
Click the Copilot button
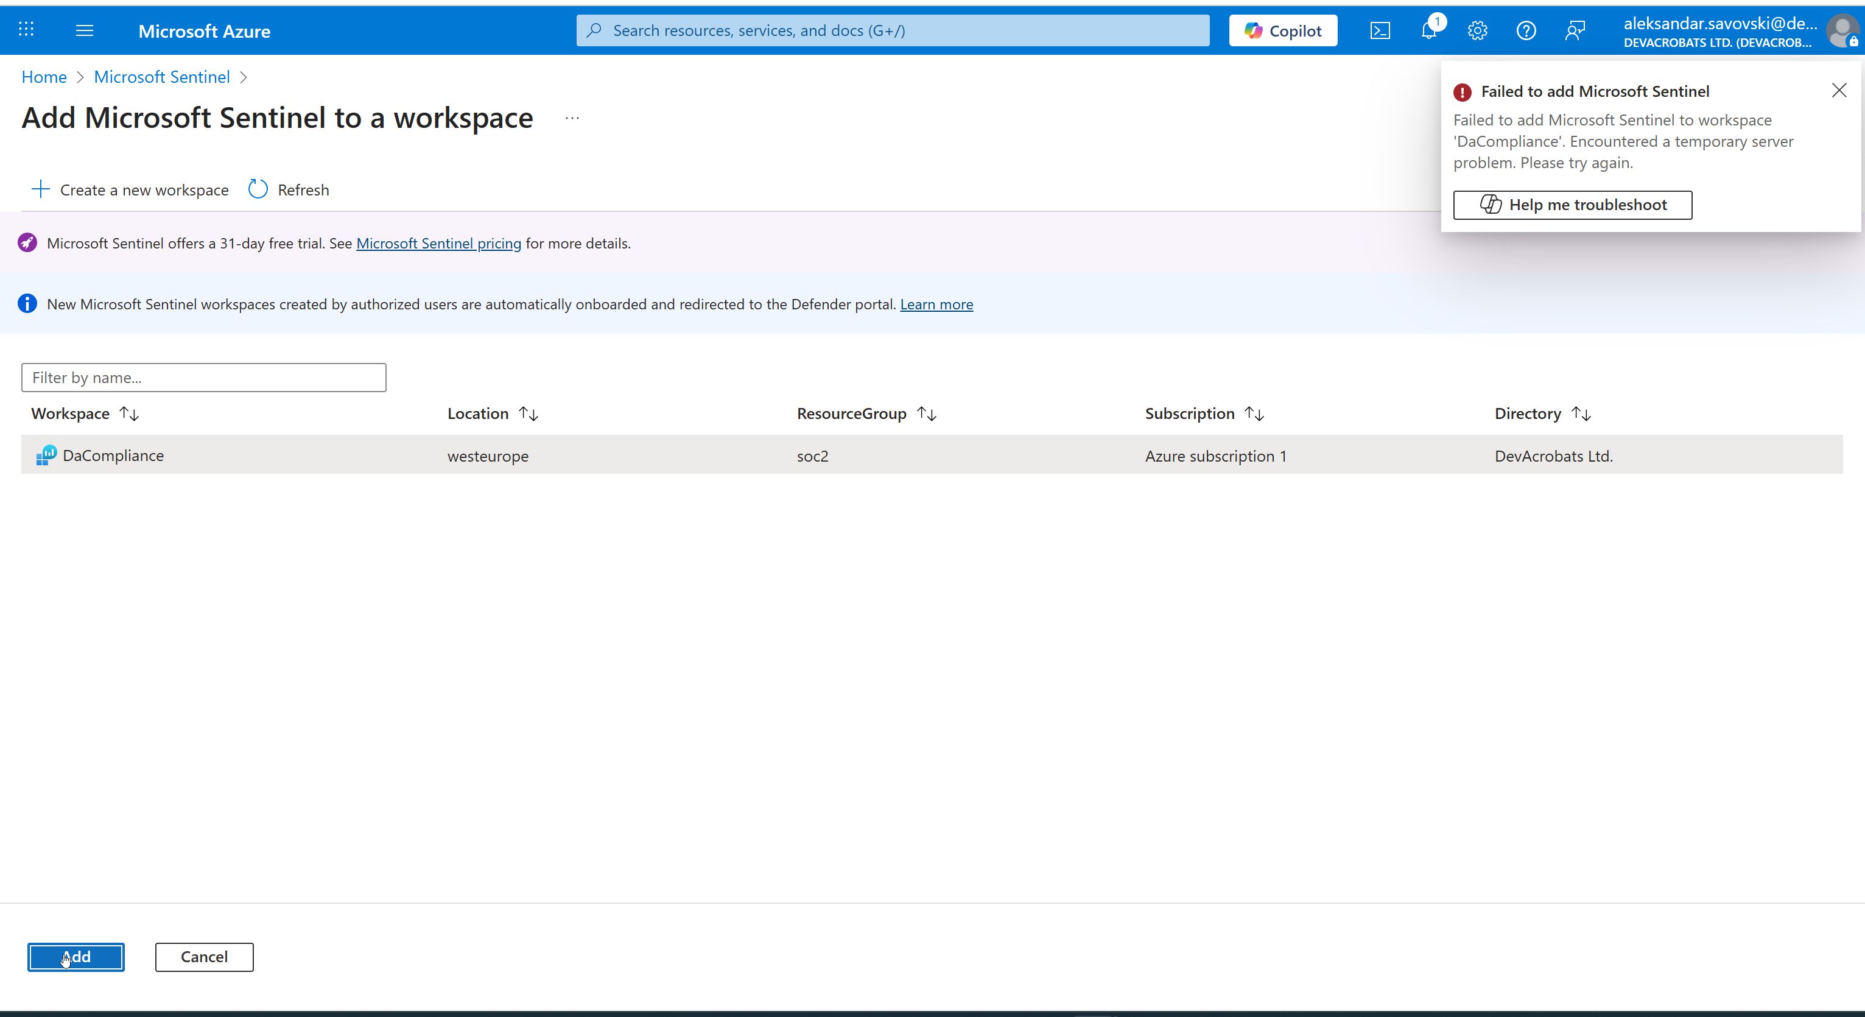tap(1283, 30)
